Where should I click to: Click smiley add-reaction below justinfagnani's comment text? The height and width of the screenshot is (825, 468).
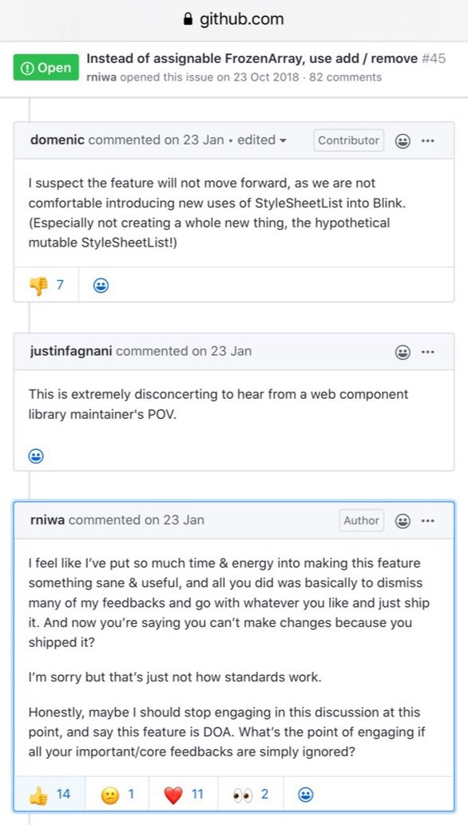(36, 456)
